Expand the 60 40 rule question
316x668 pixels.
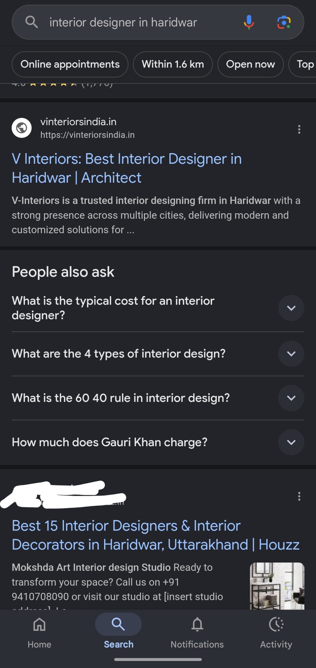tap(158, 398)
